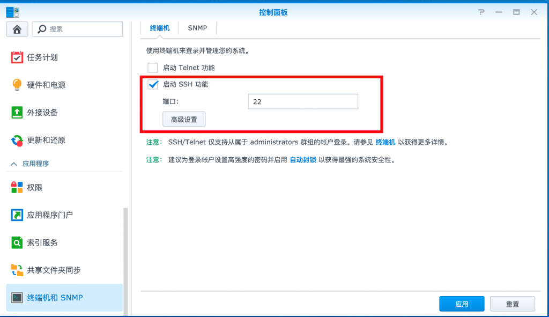Open the 自动封锁 link
This screenshot has width=549, height=317.
(303, 160)
